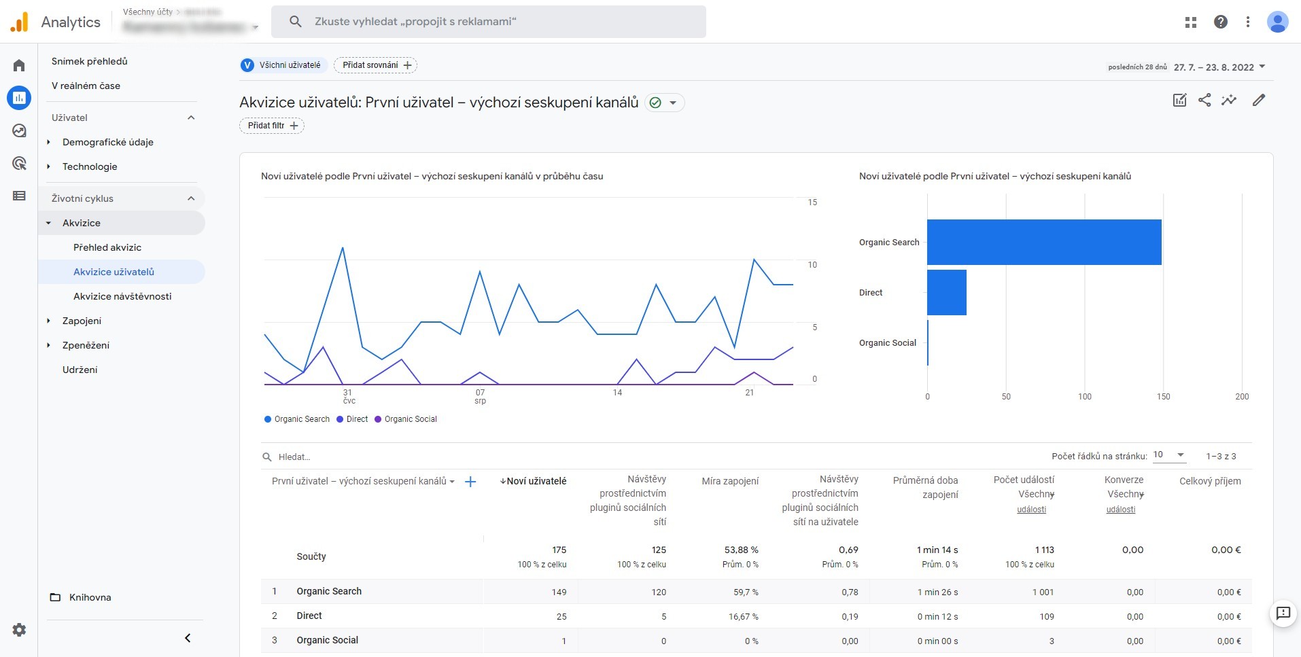The width and height of the screenshot is (1301, 657).
Task: Open the feedback chat icon
Action: point(1283,614)
